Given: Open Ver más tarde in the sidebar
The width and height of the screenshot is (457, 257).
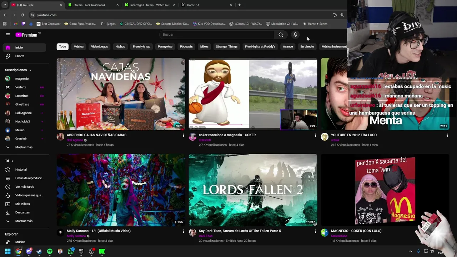Looking at the screenshot, I should [24, 187].
